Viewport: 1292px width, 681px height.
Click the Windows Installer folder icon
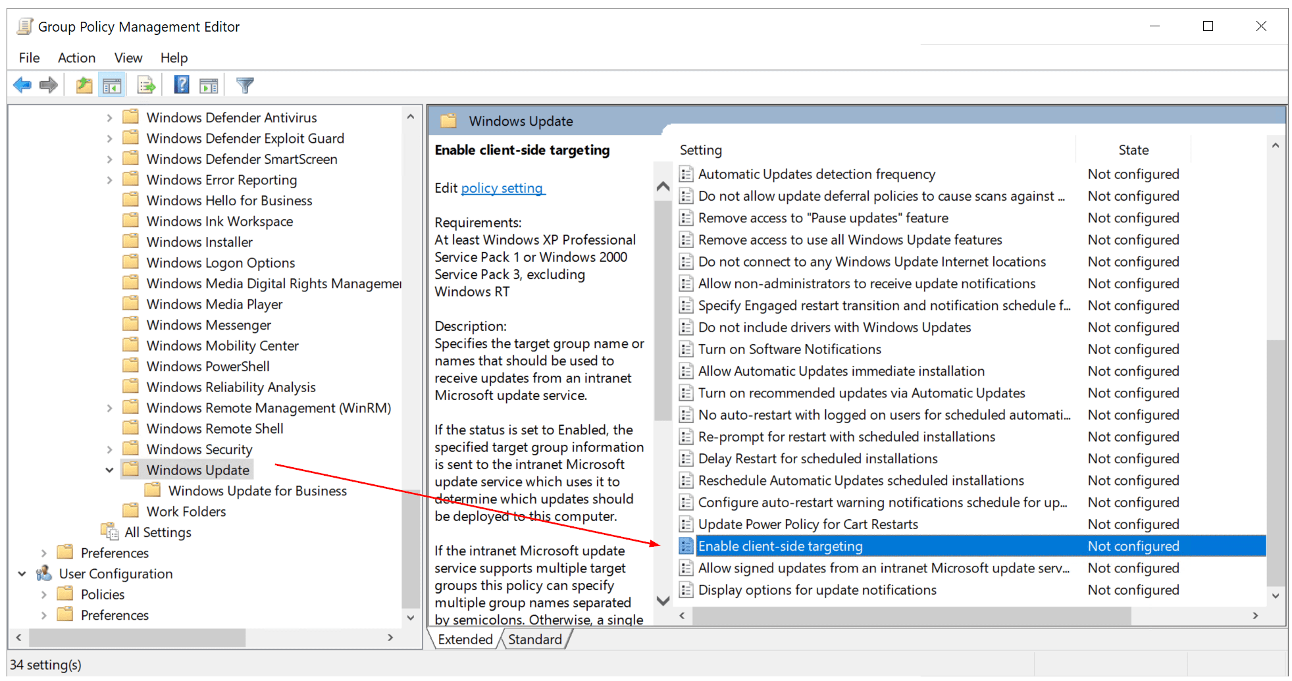[131, 241]
